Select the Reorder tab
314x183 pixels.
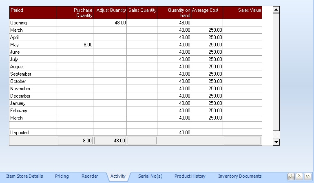tap(90, 176)
